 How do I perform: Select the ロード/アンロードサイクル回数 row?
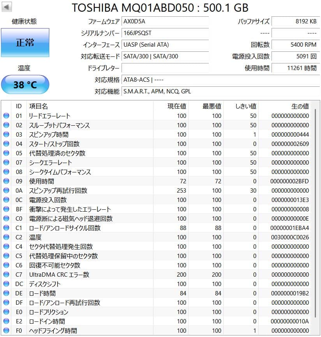click(x=78, y=228)
